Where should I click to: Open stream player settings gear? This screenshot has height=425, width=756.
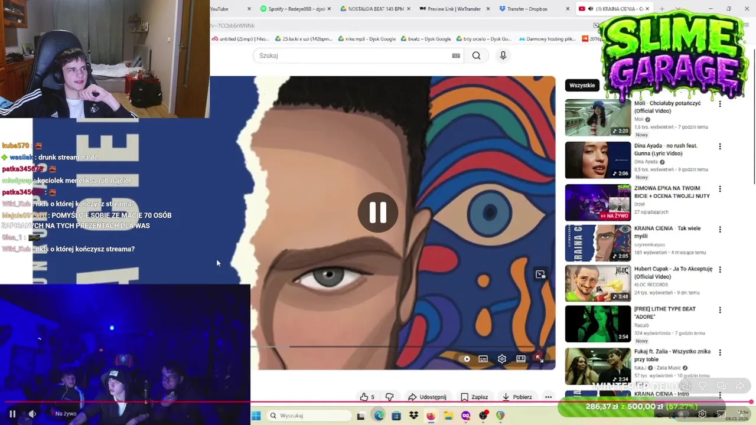(x=702, y=414)
